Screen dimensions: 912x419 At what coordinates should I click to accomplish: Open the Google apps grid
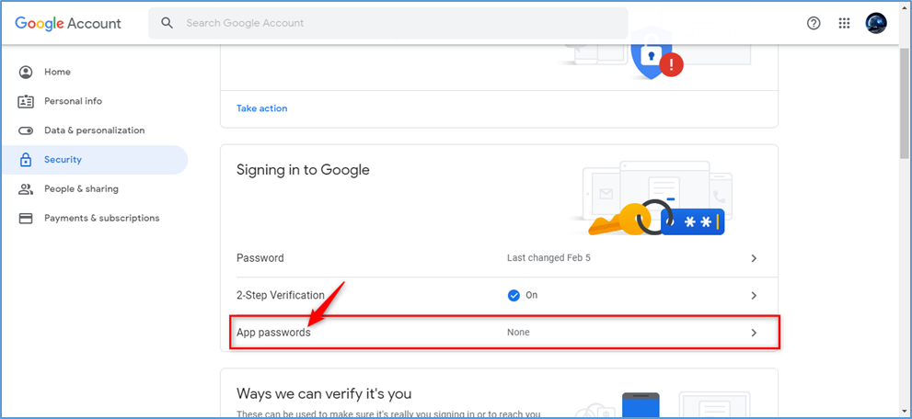tap(845, 23)
